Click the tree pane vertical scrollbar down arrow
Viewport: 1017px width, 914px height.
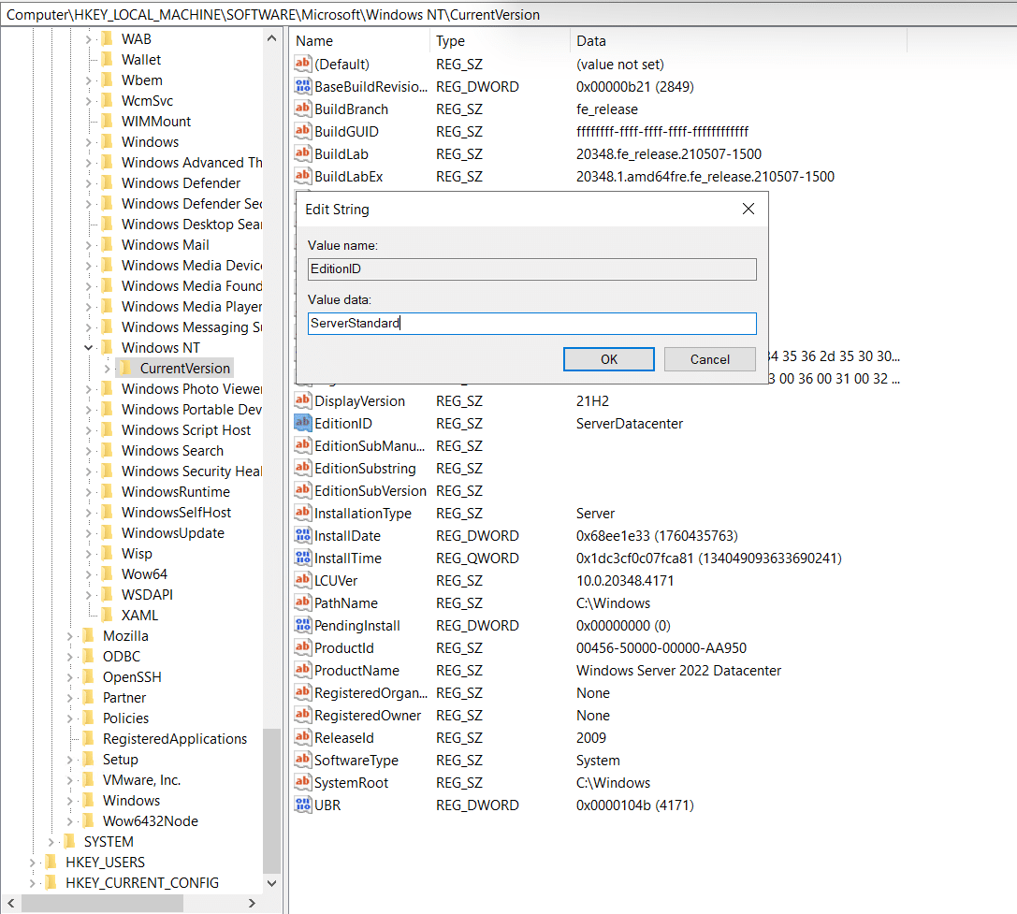coord(271,882)
